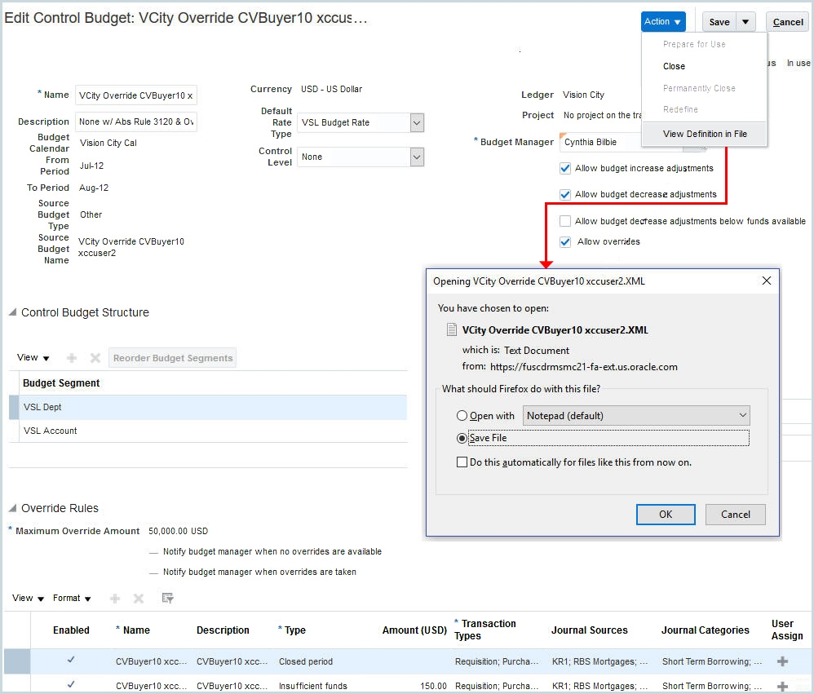Image resolution: width=814 pixels, height=694 pixels.
Task: Close the Opening XML file dialog with X
Action: coord(766,281)
